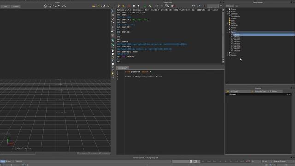The width and height of the screenshot is (295, 166).
Task: Click the Filters button in Scene Browser
Action: [230, 6]
